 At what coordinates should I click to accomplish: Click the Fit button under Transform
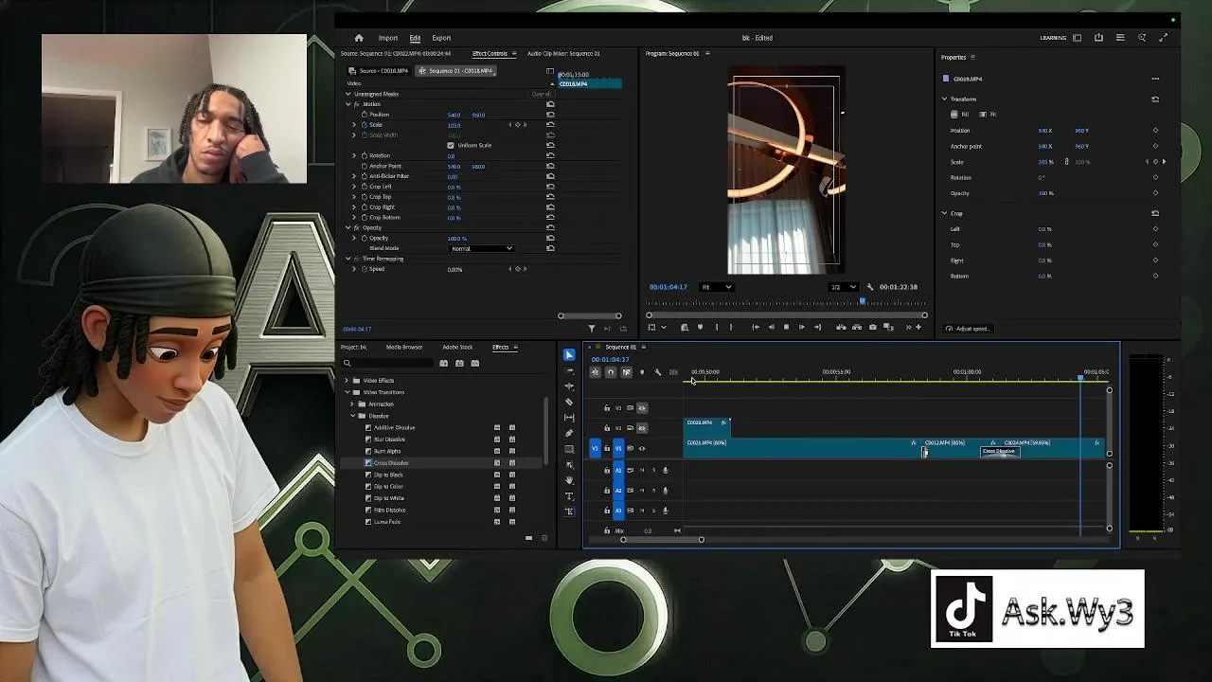(988, 115)
